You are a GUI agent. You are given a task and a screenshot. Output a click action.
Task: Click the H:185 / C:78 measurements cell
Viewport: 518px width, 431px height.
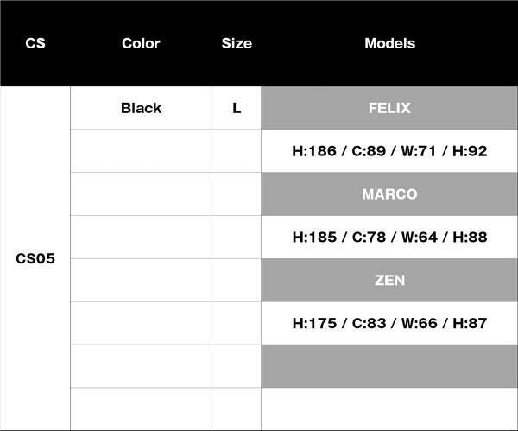click(389, 237)
